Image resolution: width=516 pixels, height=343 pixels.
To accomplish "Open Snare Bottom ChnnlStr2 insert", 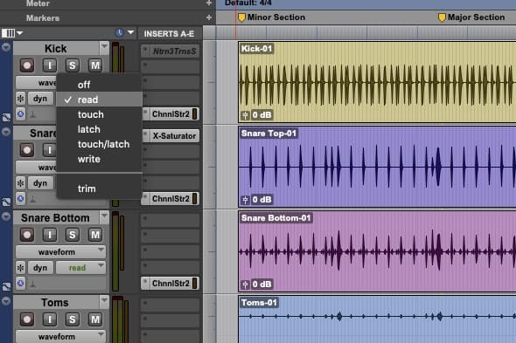I will point(171,283).
